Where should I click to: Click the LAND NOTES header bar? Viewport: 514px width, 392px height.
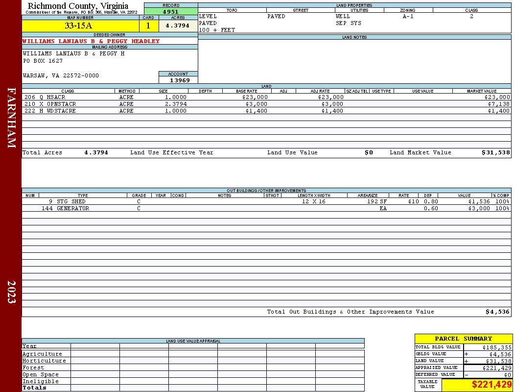click(x=354, y=37)
